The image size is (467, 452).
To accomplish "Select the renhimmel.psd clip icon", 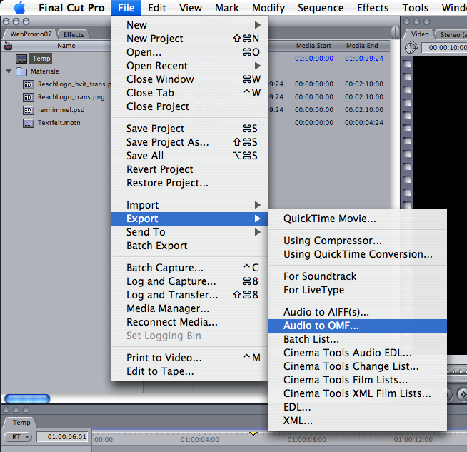I will [x=29, y=110].
